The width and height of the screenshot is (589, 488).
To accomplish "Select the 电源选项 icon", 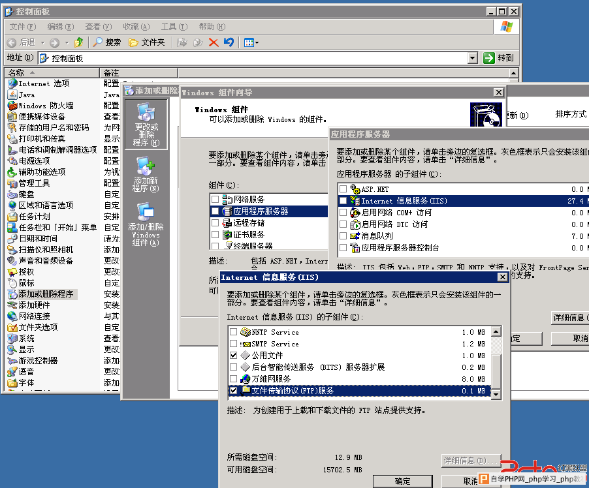I will 13,161.
